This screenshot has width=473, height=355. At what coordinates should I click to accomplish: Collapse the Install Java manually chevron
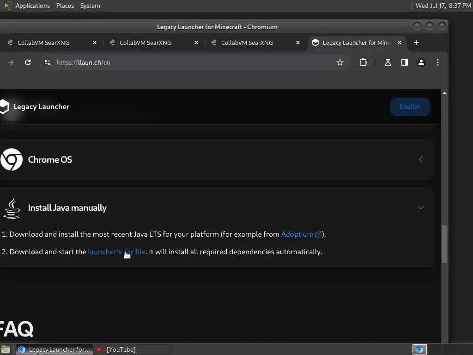click(421, 208)
